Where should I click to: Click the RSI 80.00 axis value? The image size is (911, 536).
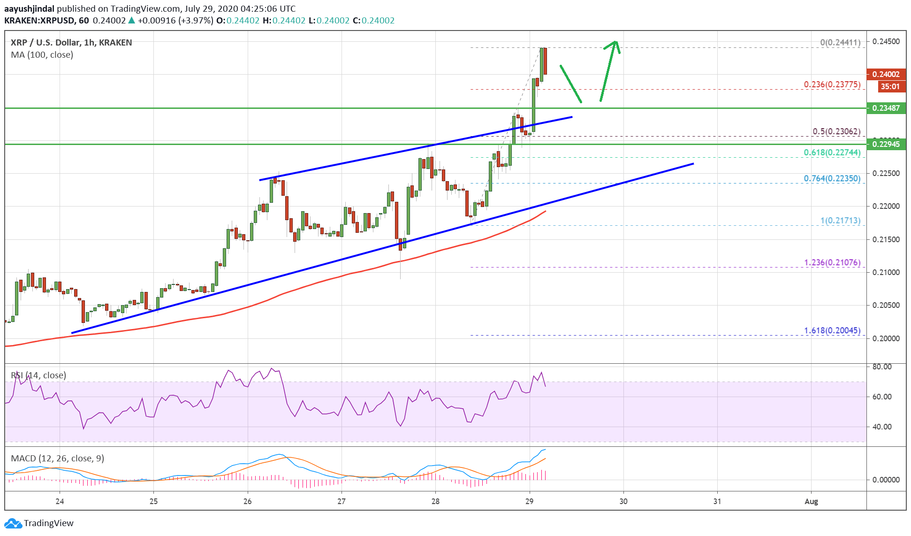tap(882, 367)
